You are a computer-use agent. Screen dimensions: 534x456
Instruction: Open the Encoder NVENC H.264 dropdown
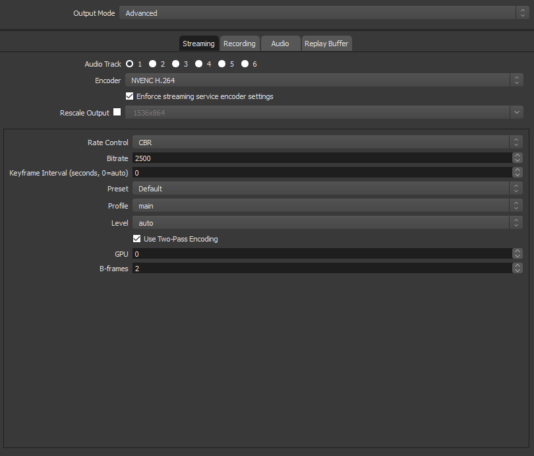[324, 80]
